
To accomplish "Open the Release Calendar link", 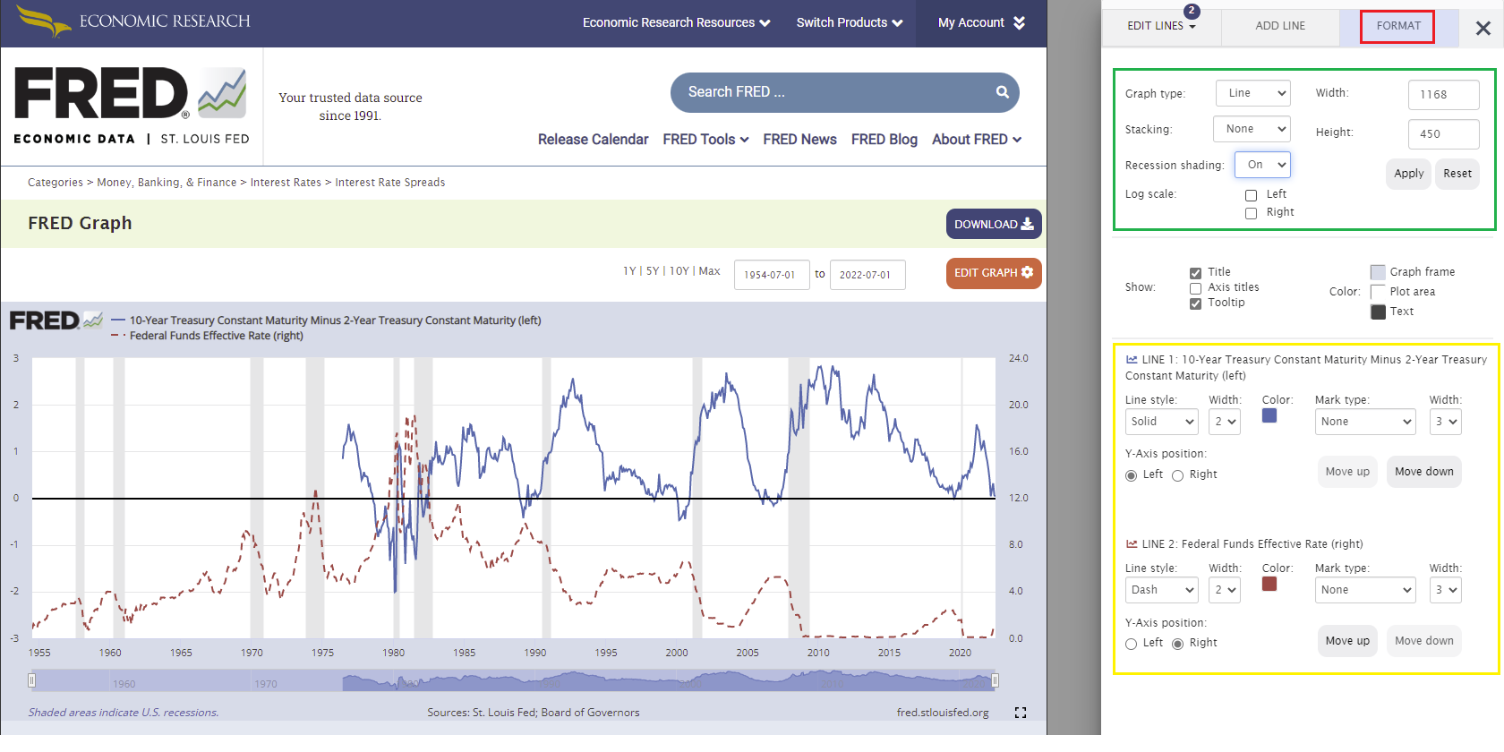I will tap(593, 140).
